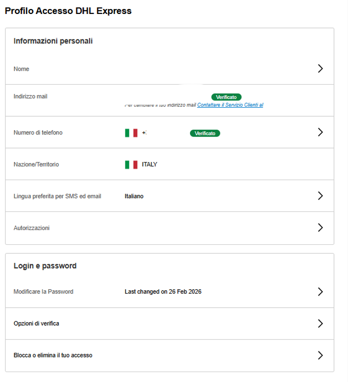
Task: Select Blocca o elimina il tuo accesso
Action: (x=53, y=356)
